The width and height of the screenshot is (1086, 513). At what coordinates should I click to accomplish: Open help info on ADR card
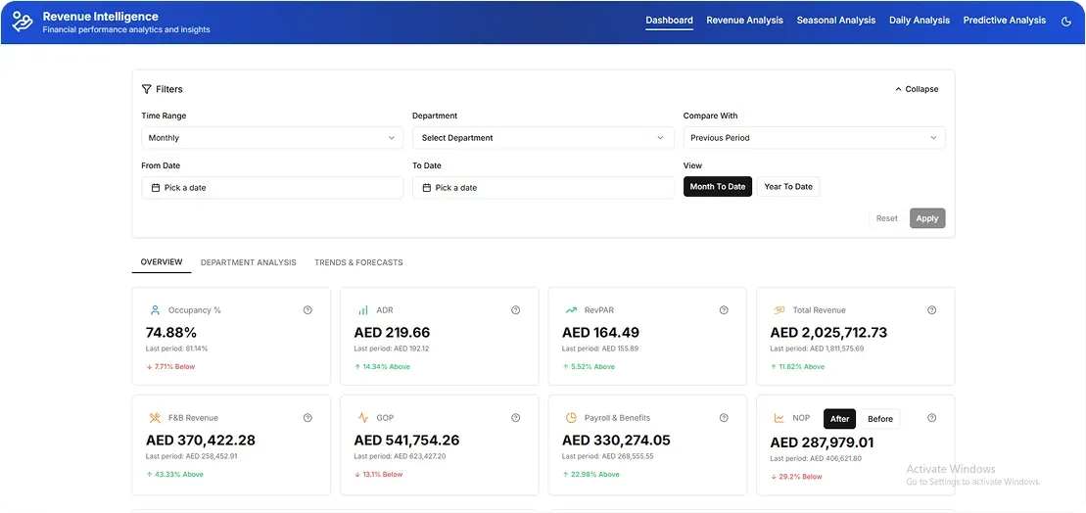515,310
